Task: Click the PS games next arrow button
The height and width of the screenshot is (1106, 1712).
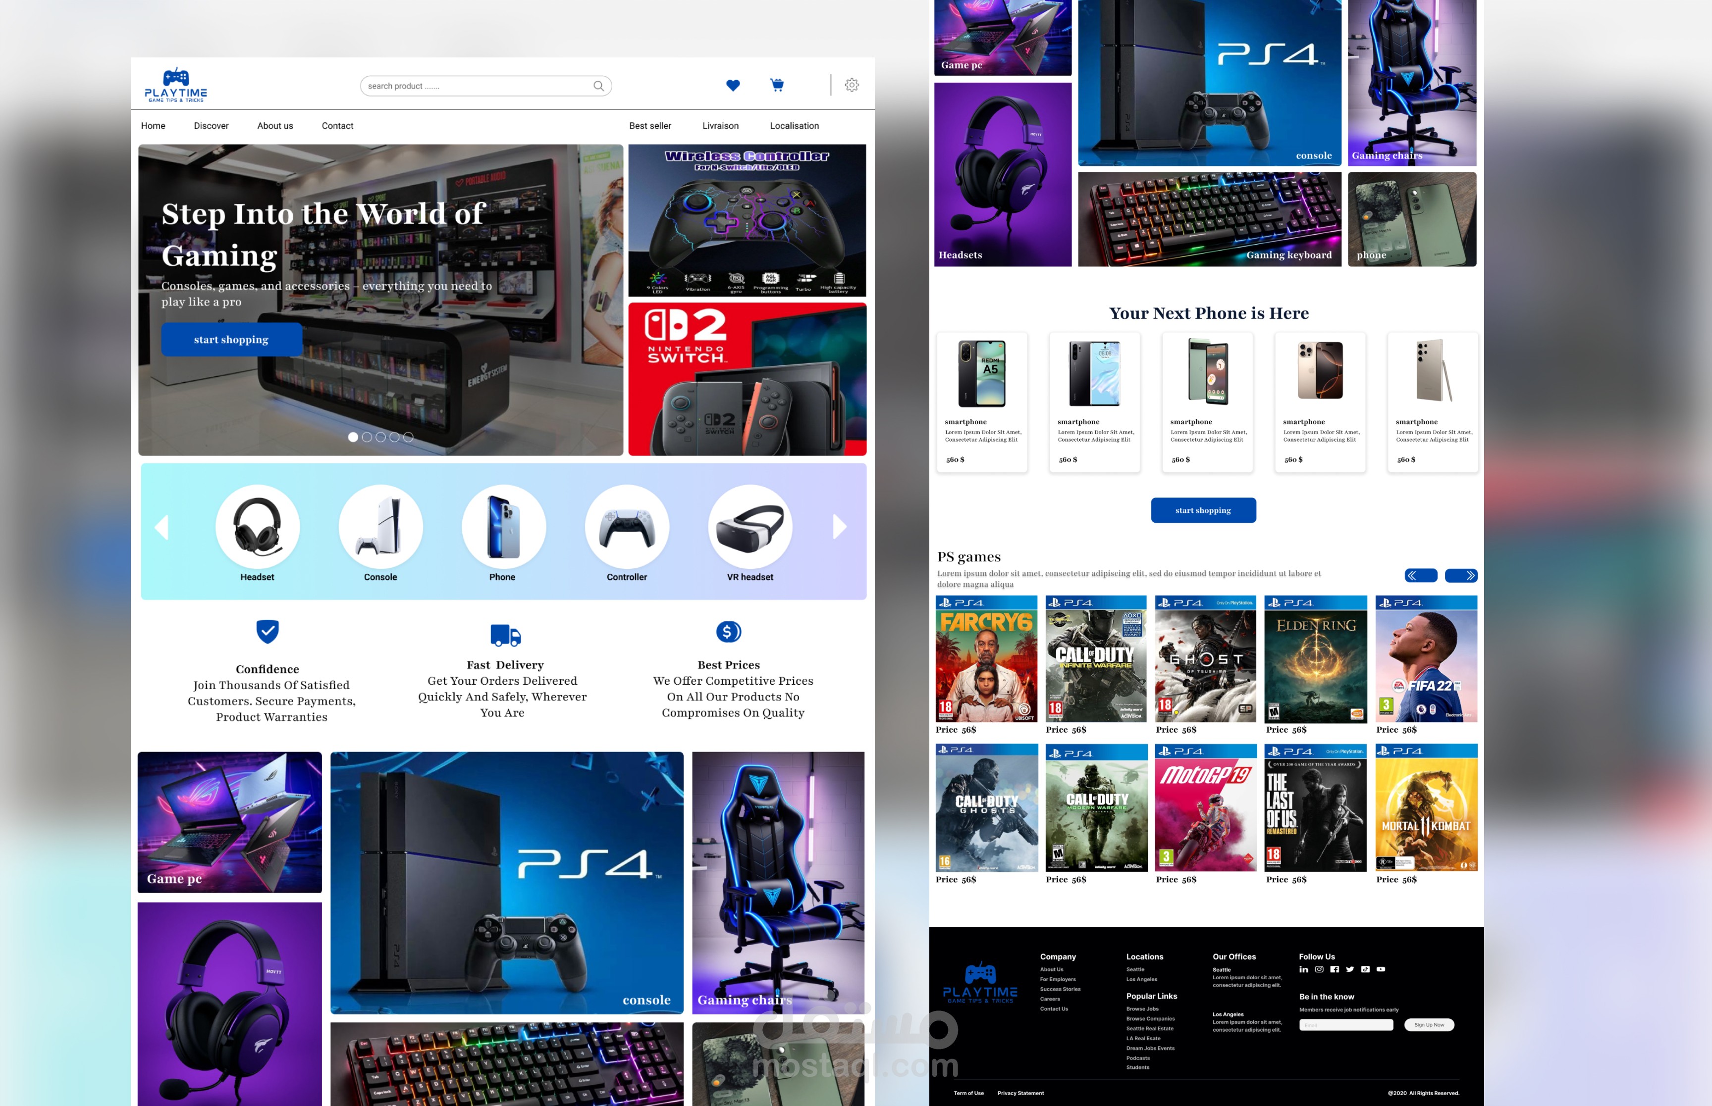Action: (x=1461, y=575)
